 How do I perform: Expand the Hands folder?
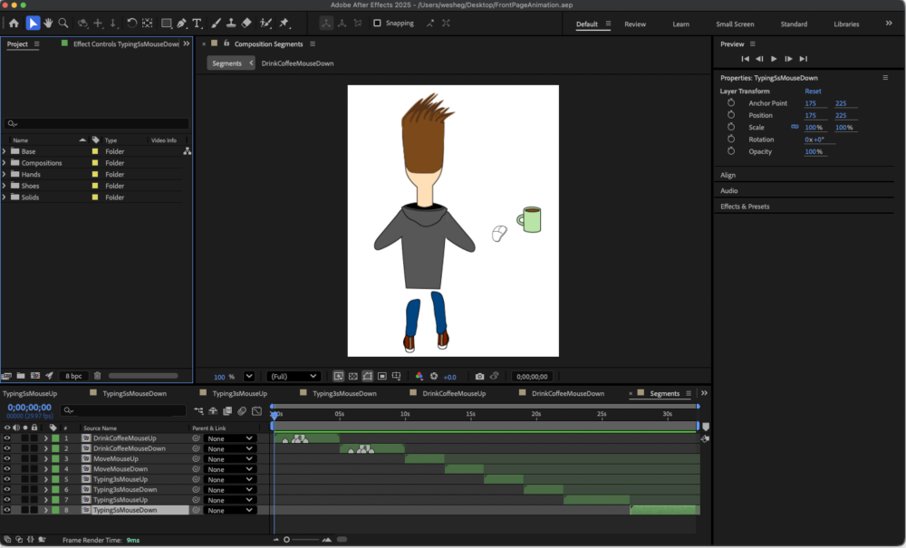click(x=4, y=175)
